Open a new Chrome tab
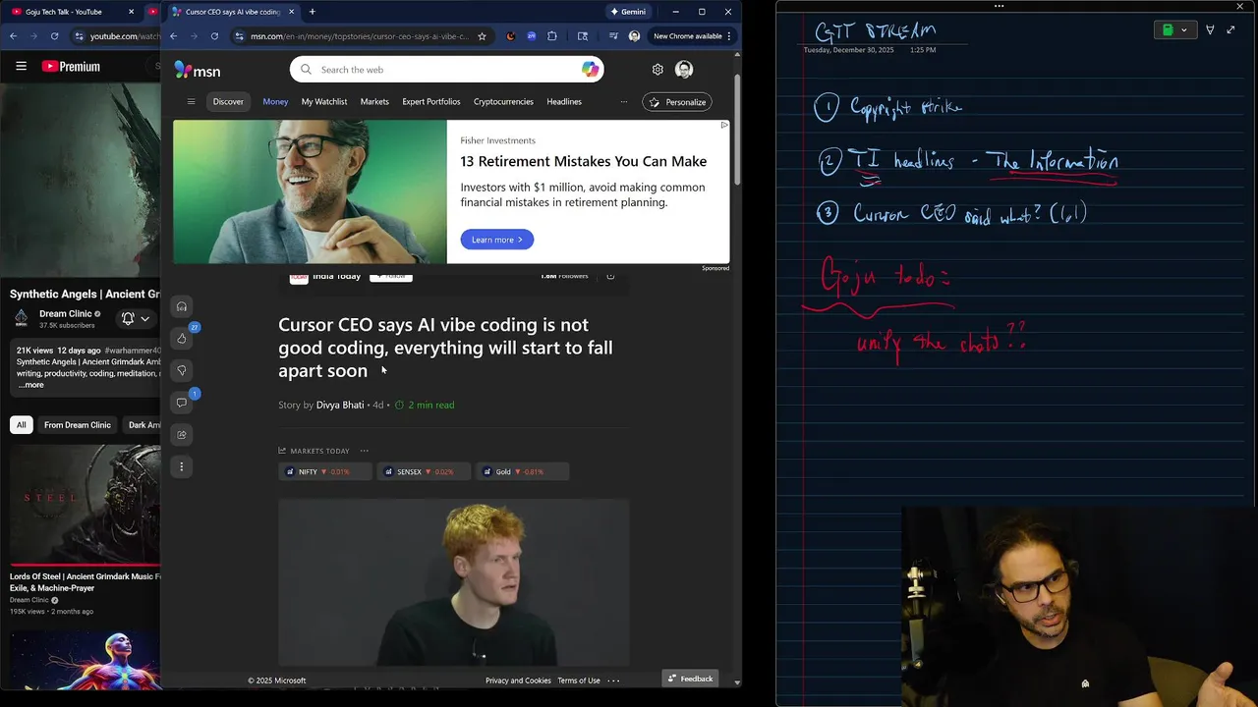The height and width of the screenshot is (707, 1258). (x=312, y=12)
